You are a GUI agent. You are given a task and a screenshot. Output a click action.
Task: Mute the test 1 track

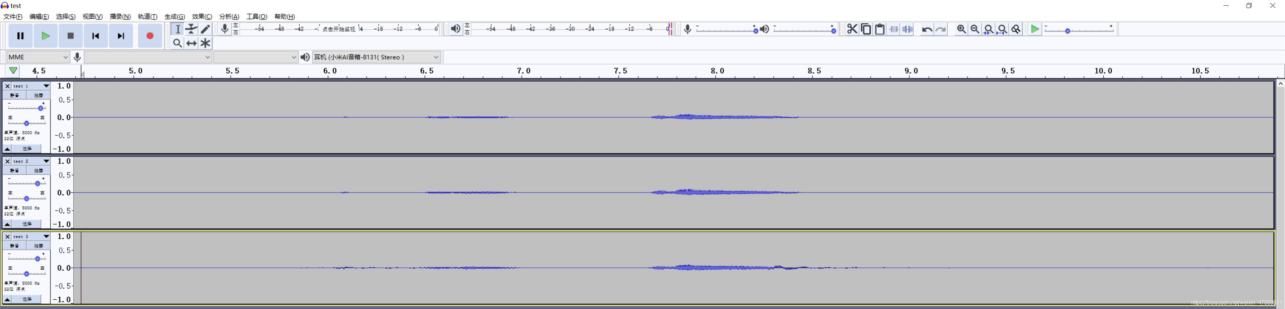(x=14, y=95)
